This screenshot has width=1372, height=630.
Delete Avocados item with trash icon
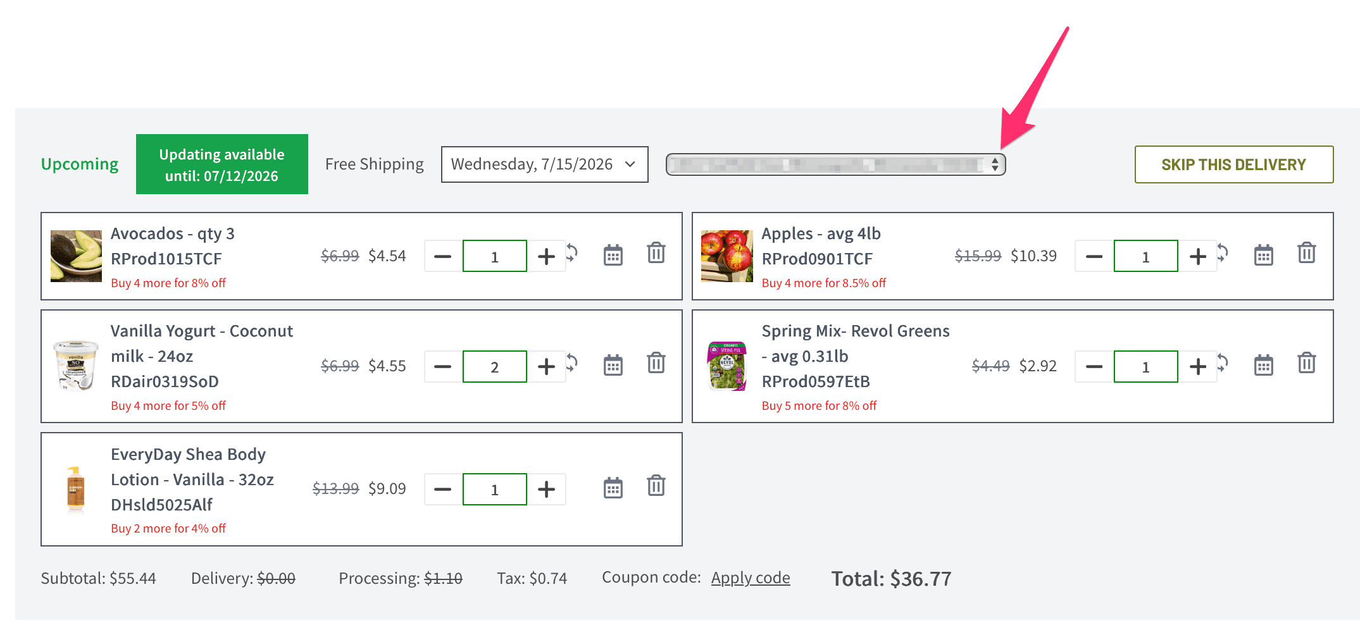[656, 253]
